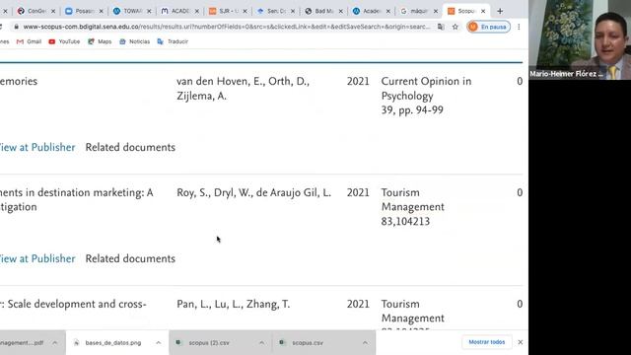631x355 pixels.
Task: Expand options for scopus.csv download
Action: pos(365,343)
